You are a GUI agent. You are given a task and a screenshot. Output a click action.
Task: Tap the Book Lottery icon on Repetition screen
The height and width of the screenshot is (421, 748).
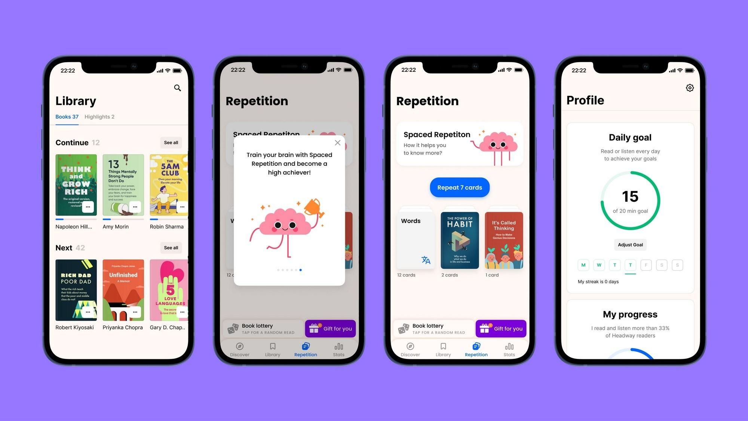click(x=404, y=329)
